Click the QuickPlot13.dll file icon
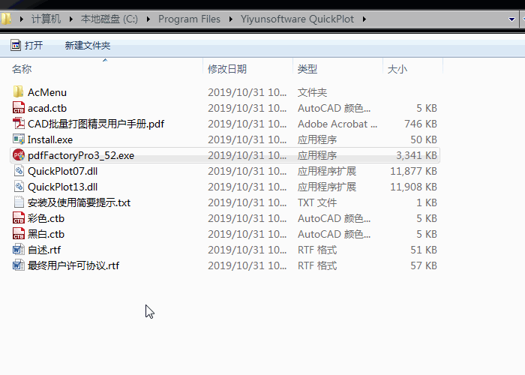 (19, 187)
